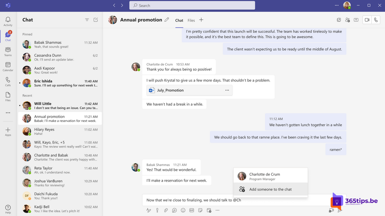The width and height of the screenshot is (385, 216).
Task: Open the sticker picker
Action: [200, 210]
